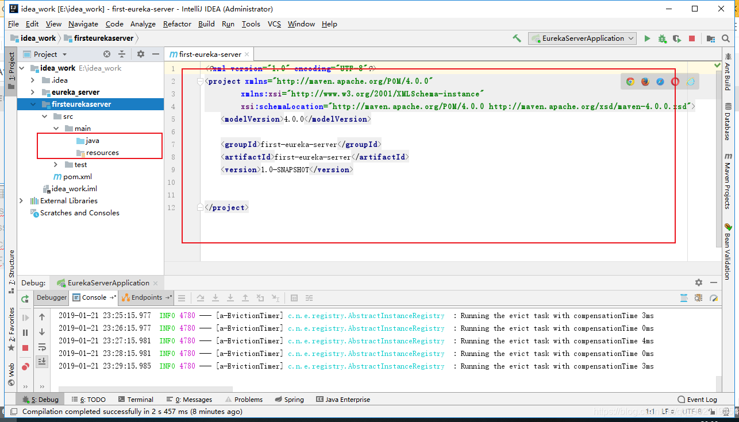Toggle the Maven Projects side panel
This screenshot has height=422, width=739.
(x=728, y=181)
